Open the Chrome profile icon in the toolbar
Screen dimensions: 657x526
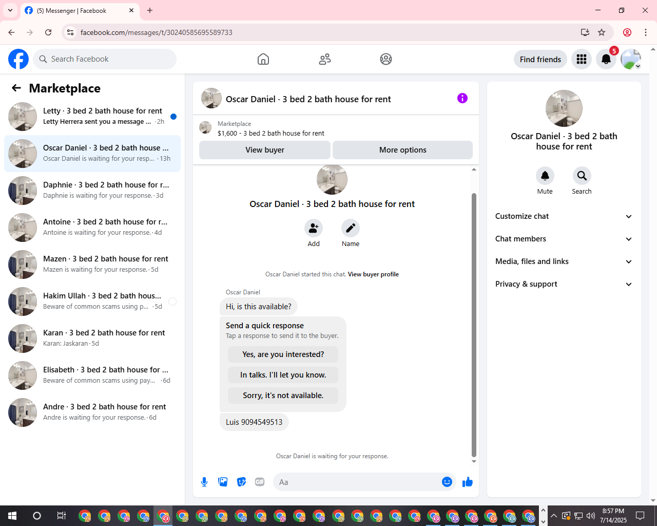(627, 32)
